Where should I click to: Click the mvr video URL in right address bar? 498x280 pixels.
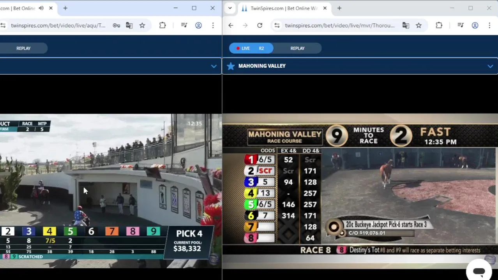coord(340,25)
